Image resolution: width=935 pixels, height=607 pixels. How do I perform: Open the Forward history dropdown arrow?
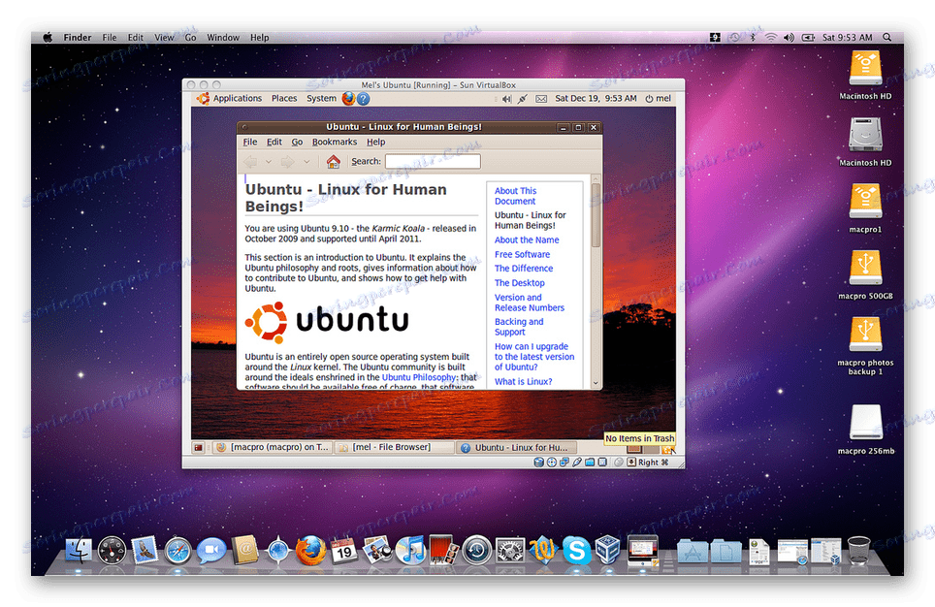[306, 162]
